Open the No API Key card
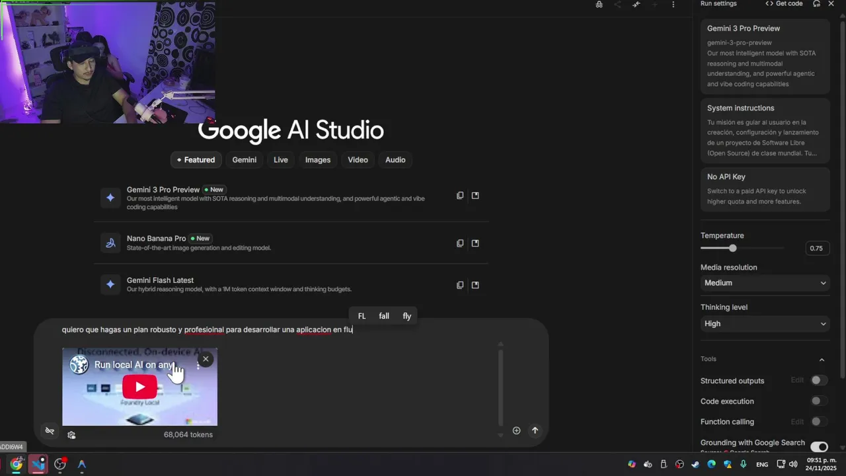 (765, 189)
